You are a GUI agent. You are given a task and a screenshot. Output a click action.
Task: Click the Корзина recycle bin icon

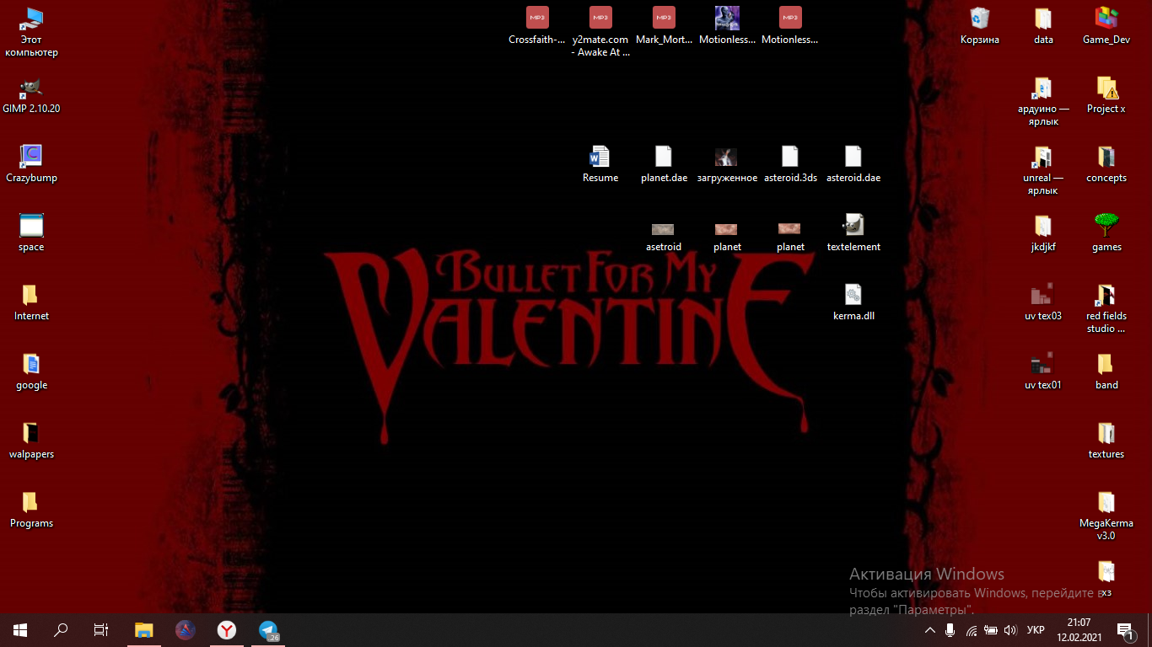tap(979, 19)
